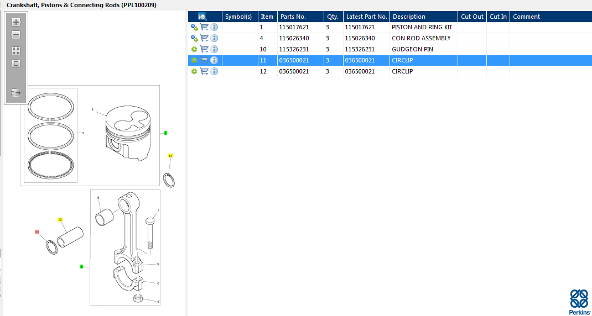
Task: Sort by Symbol(s) column header
Action: click(238, 17)
